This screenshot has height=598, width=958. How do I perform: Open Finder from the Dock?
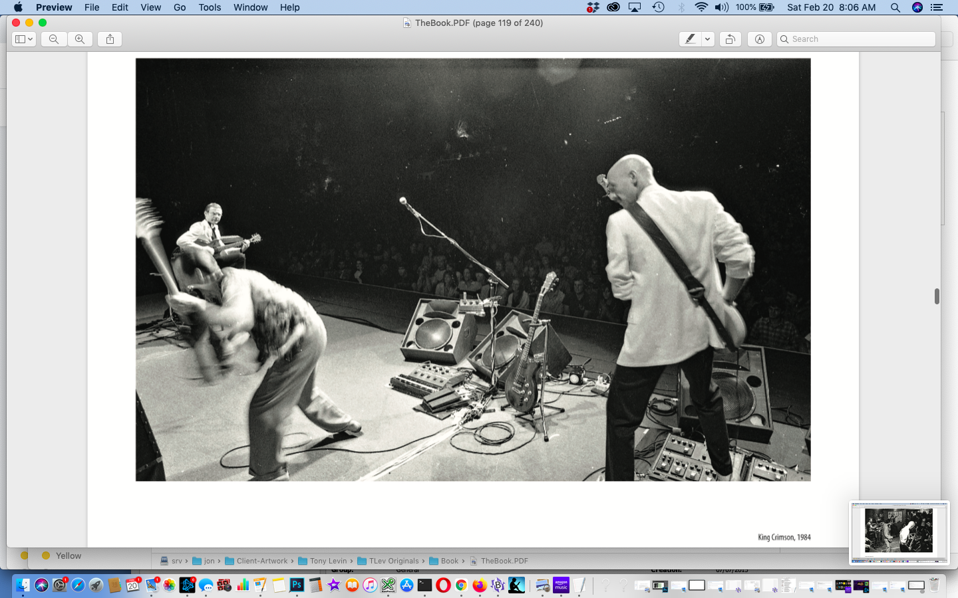point(23,585)
